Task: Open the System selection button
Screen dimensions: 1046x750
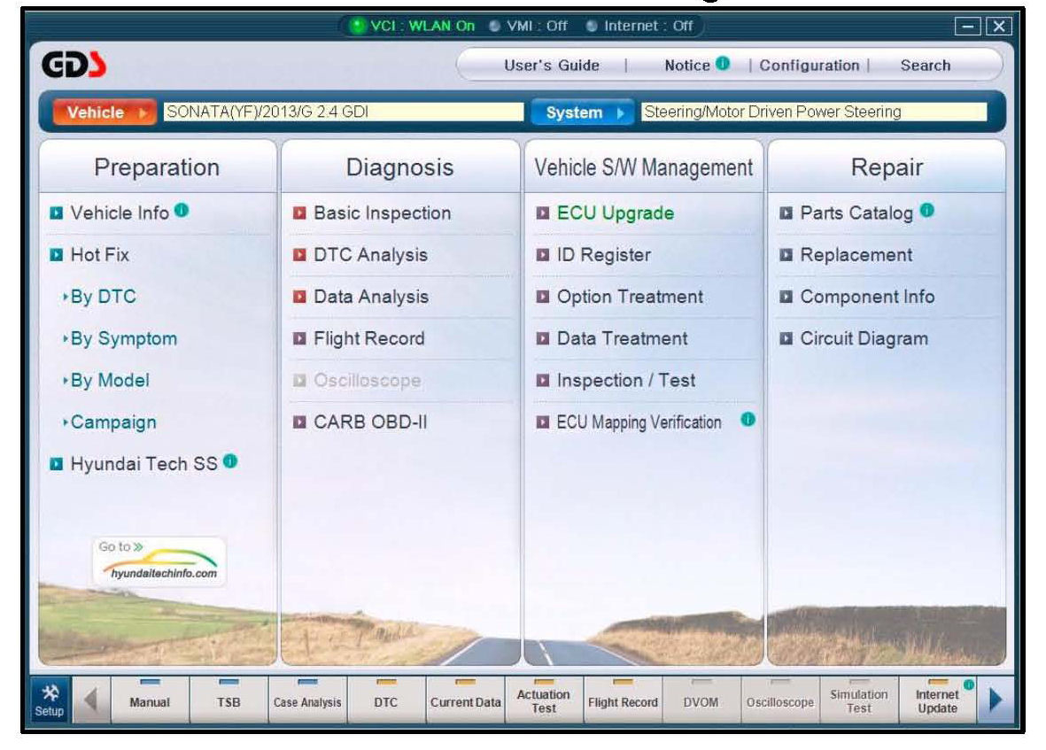Action: point(583,112)
